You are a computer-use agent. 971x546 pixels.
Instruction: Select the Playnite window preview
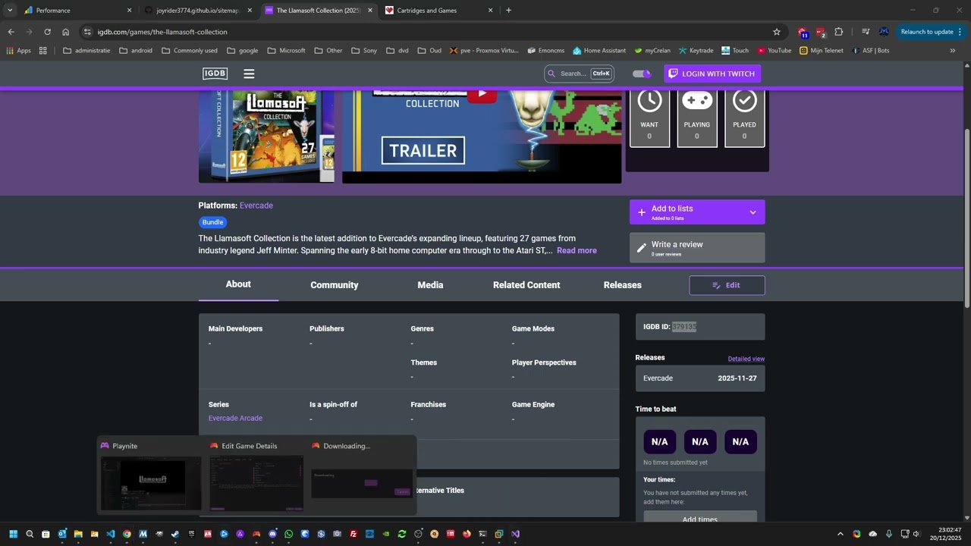click(x=151, y=476)
